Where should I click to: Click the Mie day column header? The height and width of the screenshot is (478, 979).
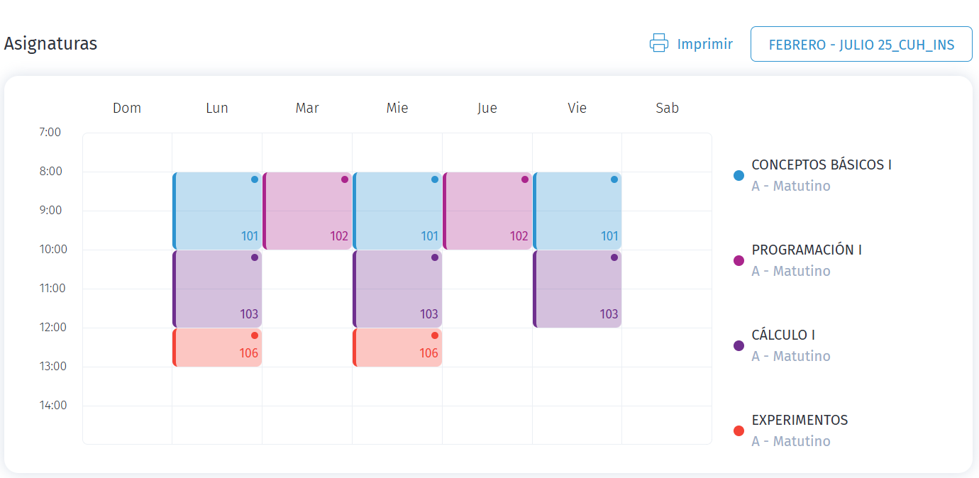[x=397, y=108]
